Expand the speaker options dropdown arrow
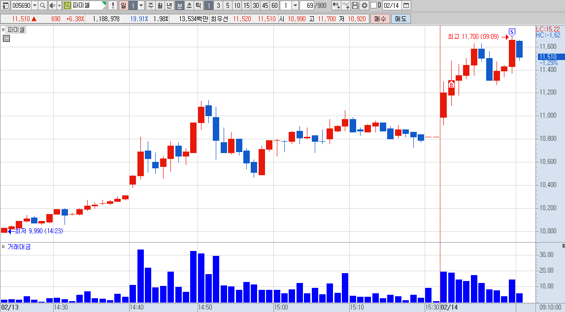 [x=60, y=5]
